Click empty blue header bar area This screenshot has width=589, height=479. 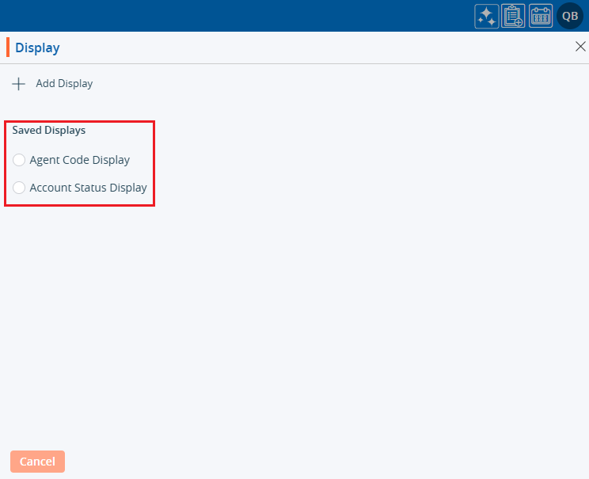coord(237,16)
